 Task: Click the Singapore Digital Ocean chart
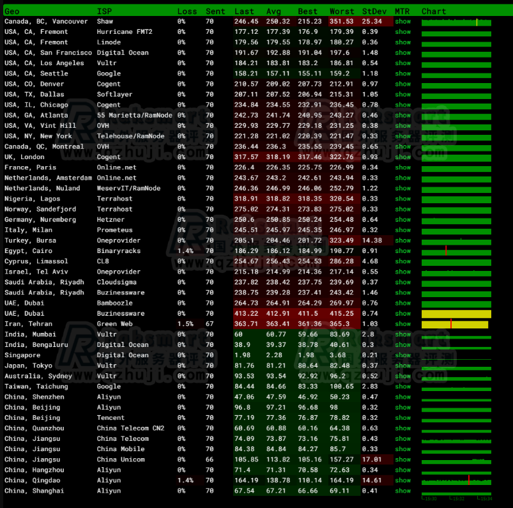point(456,358)
